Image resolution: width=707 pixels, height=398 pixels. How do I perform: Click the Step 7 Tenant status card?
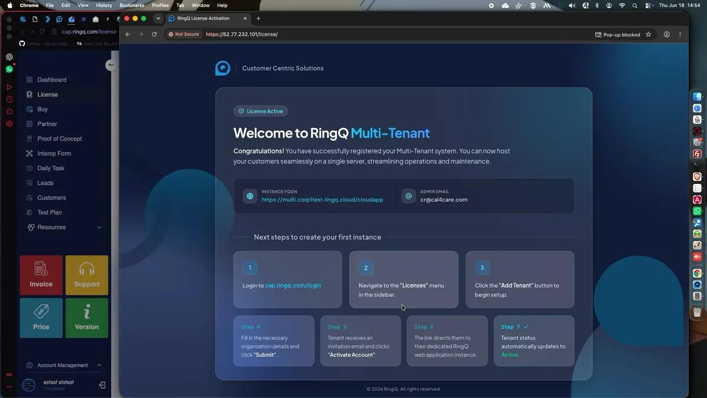click(x=534, y=341)
